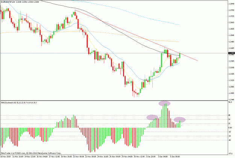Click the 1.3125 price axis label

[231, 80]
